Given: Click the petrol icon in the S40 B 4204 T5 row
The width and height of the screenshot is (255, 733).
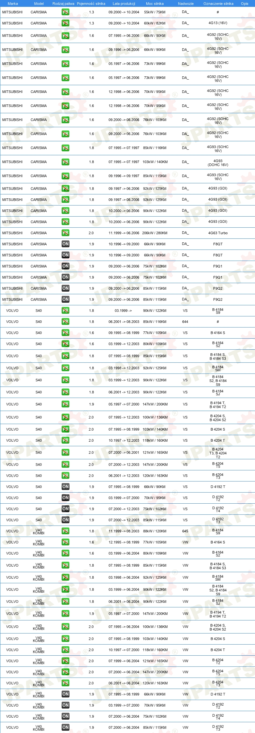Looking at the screenshot, I should (65, 465).
